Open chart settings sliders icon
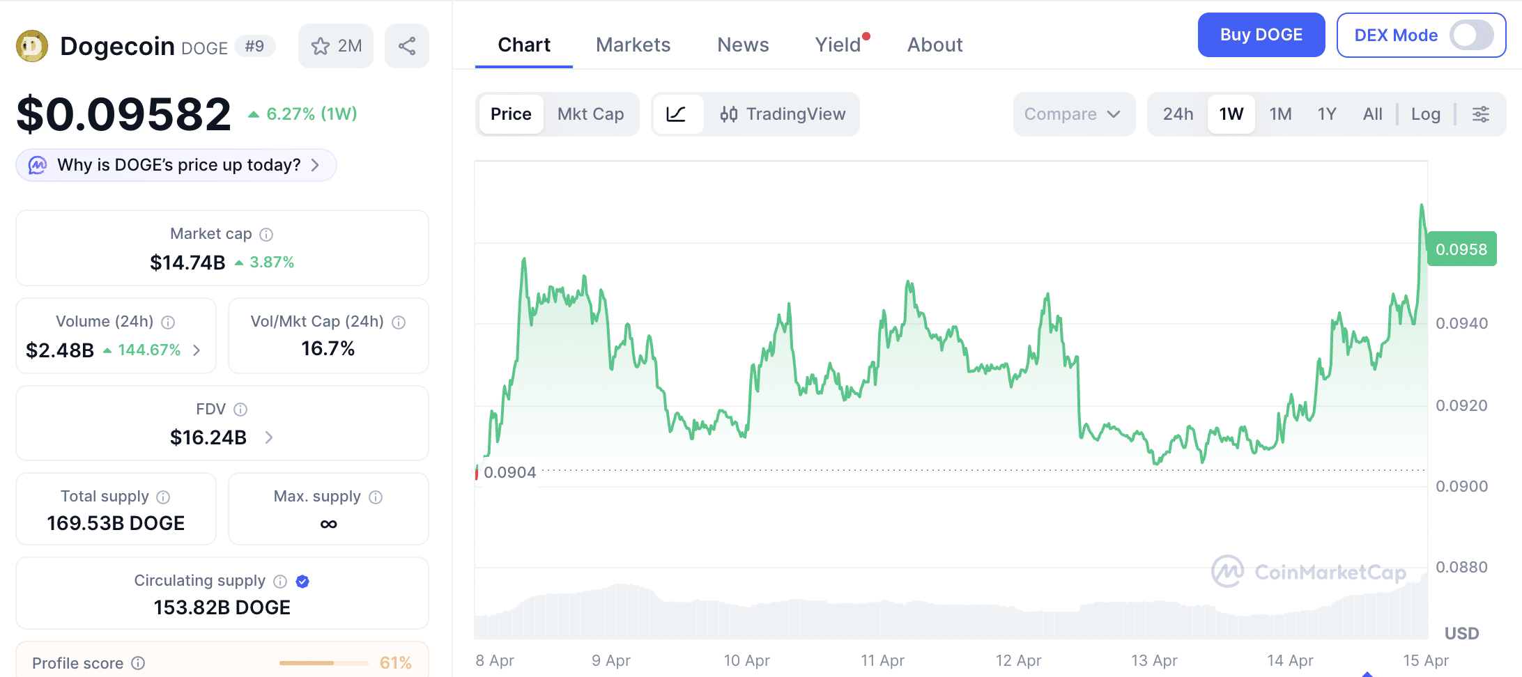The width and height of the screenshot is (1522, 677). pos(1481,114)
